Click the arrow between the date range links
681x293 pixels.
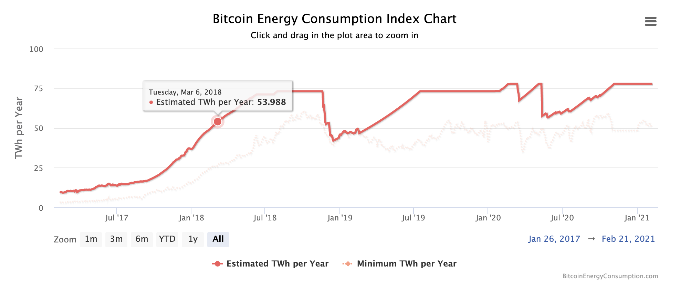point(591,239)
